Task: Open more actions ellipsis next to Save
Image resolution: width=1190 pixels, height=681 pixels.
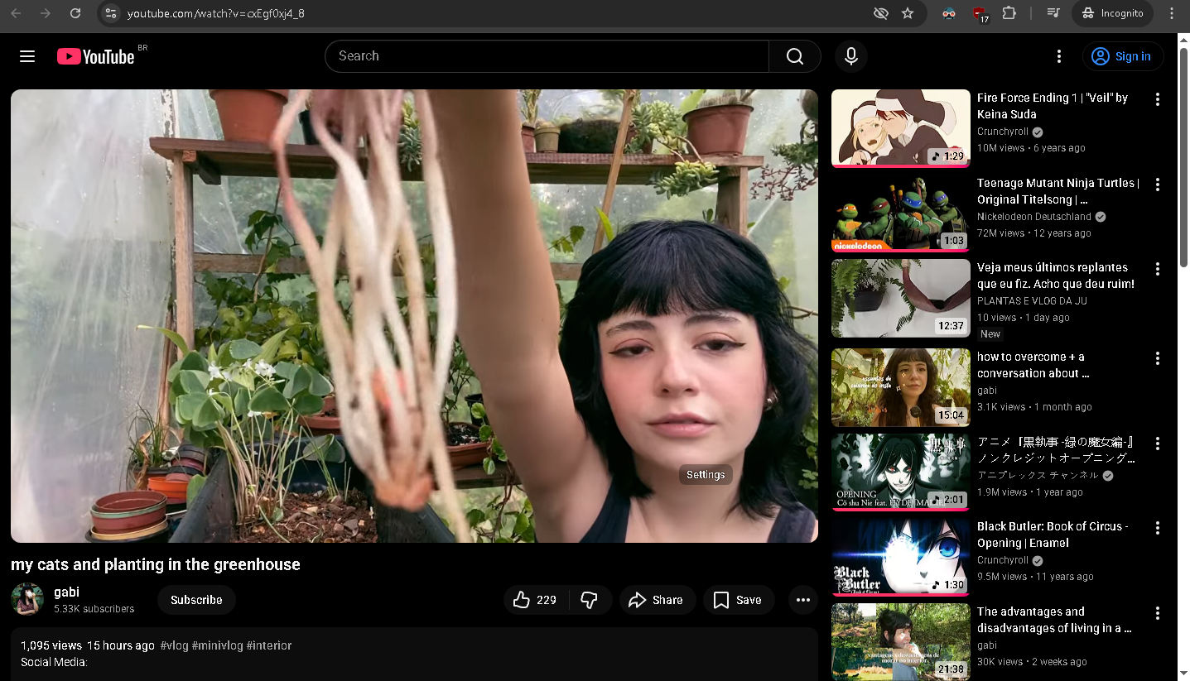Action: point(802,600)
